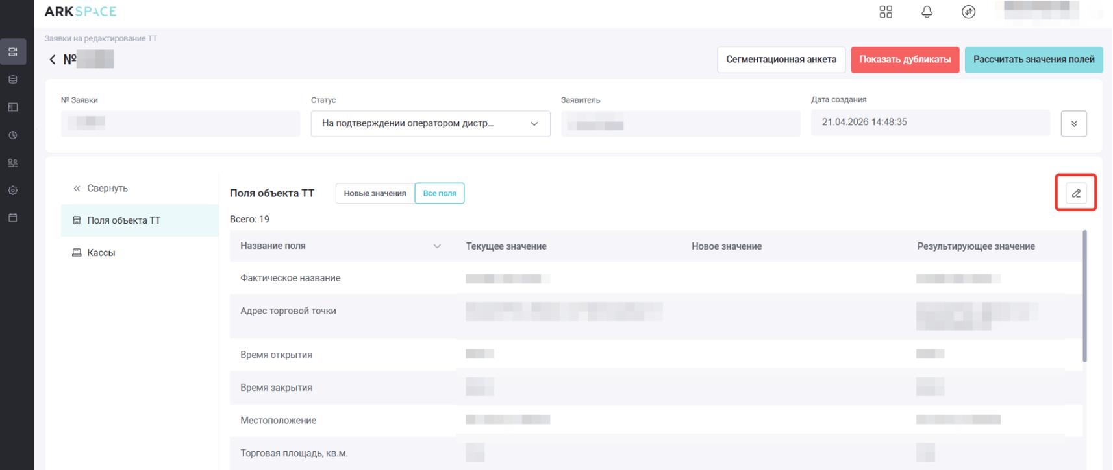This screenshot has width=1113, height=470.
Task: Click the Рассчитать значения полей button
Action: [1033, 60]
